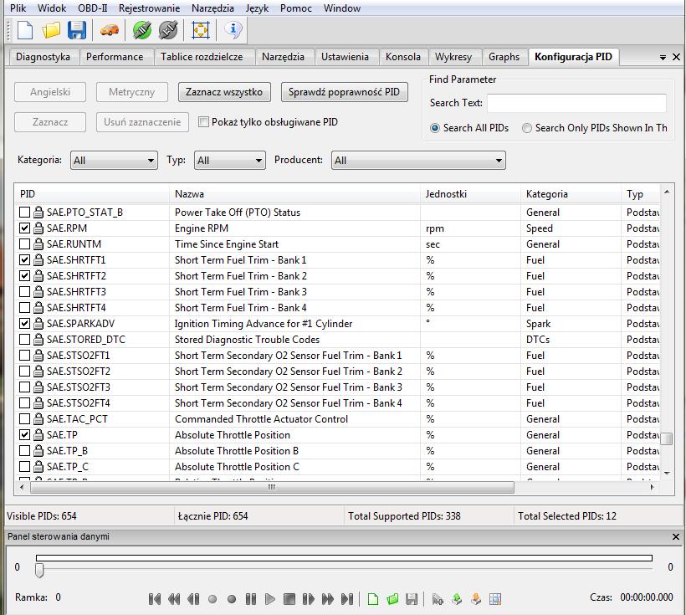Click the new file icon in top toolbar
This screenshot has width=686, height=615.
tap(25, 31)
